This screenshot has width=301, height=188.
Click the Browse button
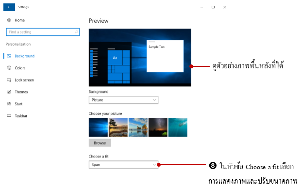click(100, 143)
